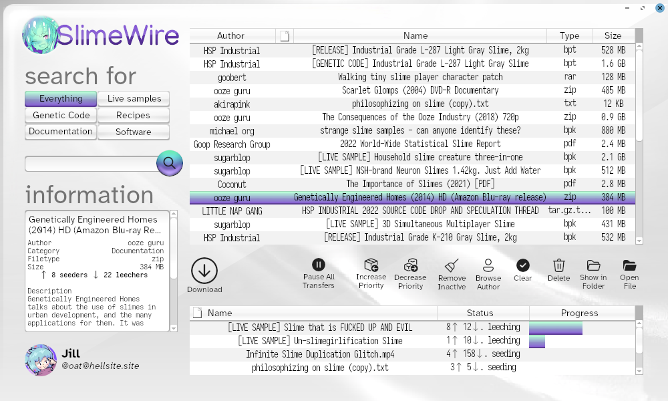Click the search text input field

point(91,164)
